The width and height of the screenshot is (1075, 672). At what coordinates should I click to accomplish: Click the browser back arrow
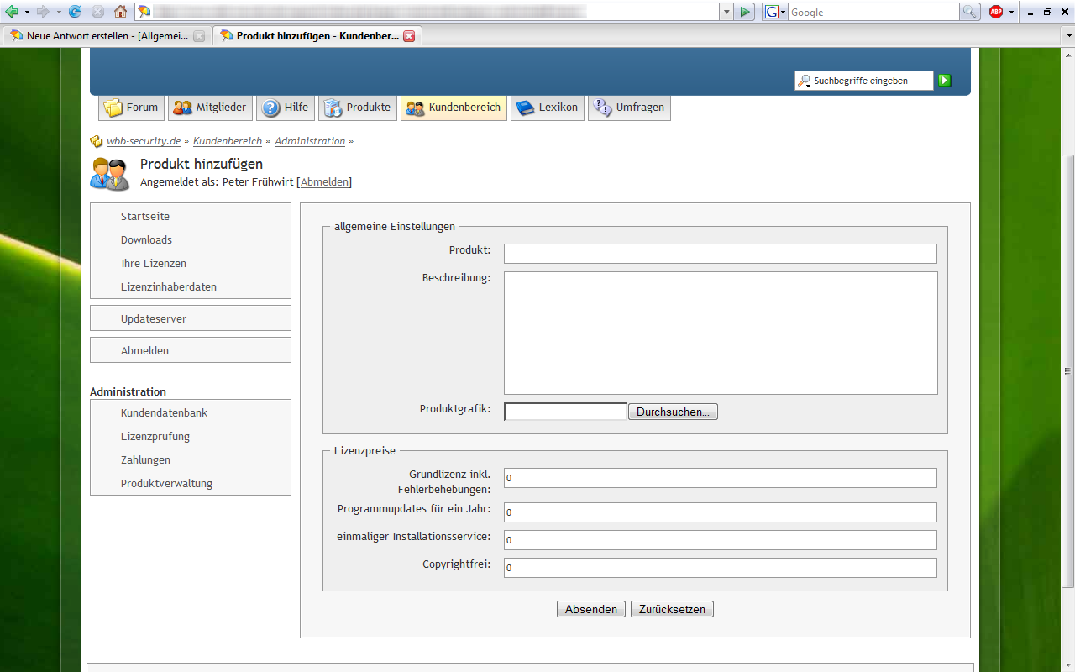(12, 12)
